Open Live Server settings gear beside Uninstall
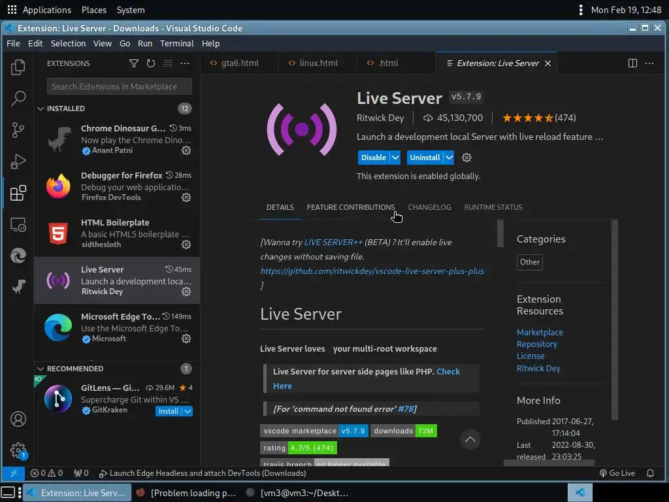This screenshot has width=669, height=502. click(466, 158)
